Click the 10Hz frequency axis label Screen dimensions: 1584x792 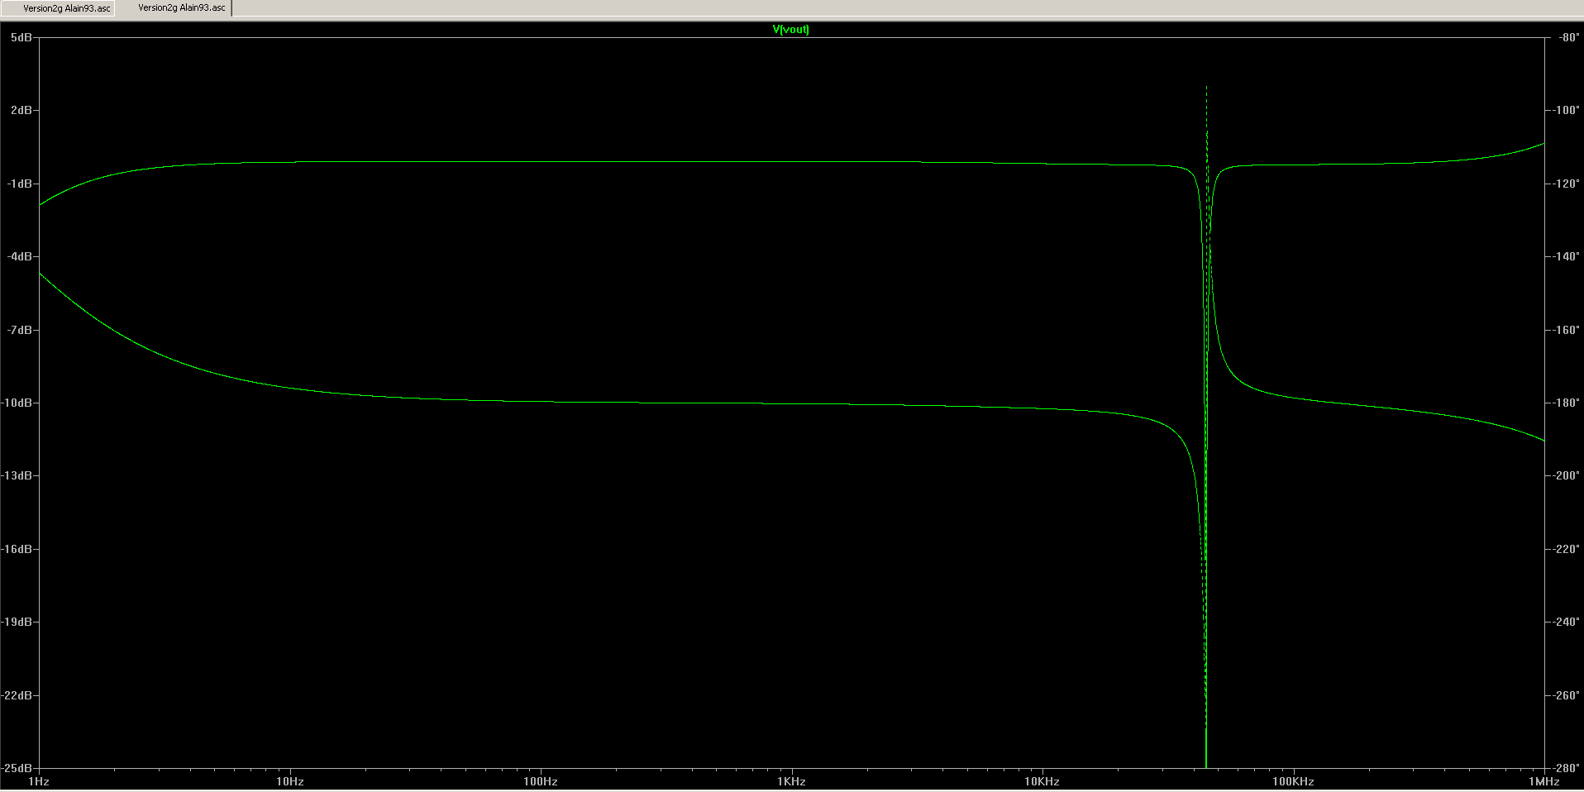[290, 781]
